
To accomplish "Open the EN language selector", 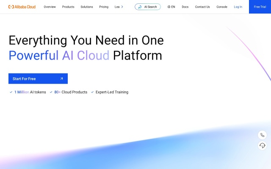I will (x=171, y=7).
